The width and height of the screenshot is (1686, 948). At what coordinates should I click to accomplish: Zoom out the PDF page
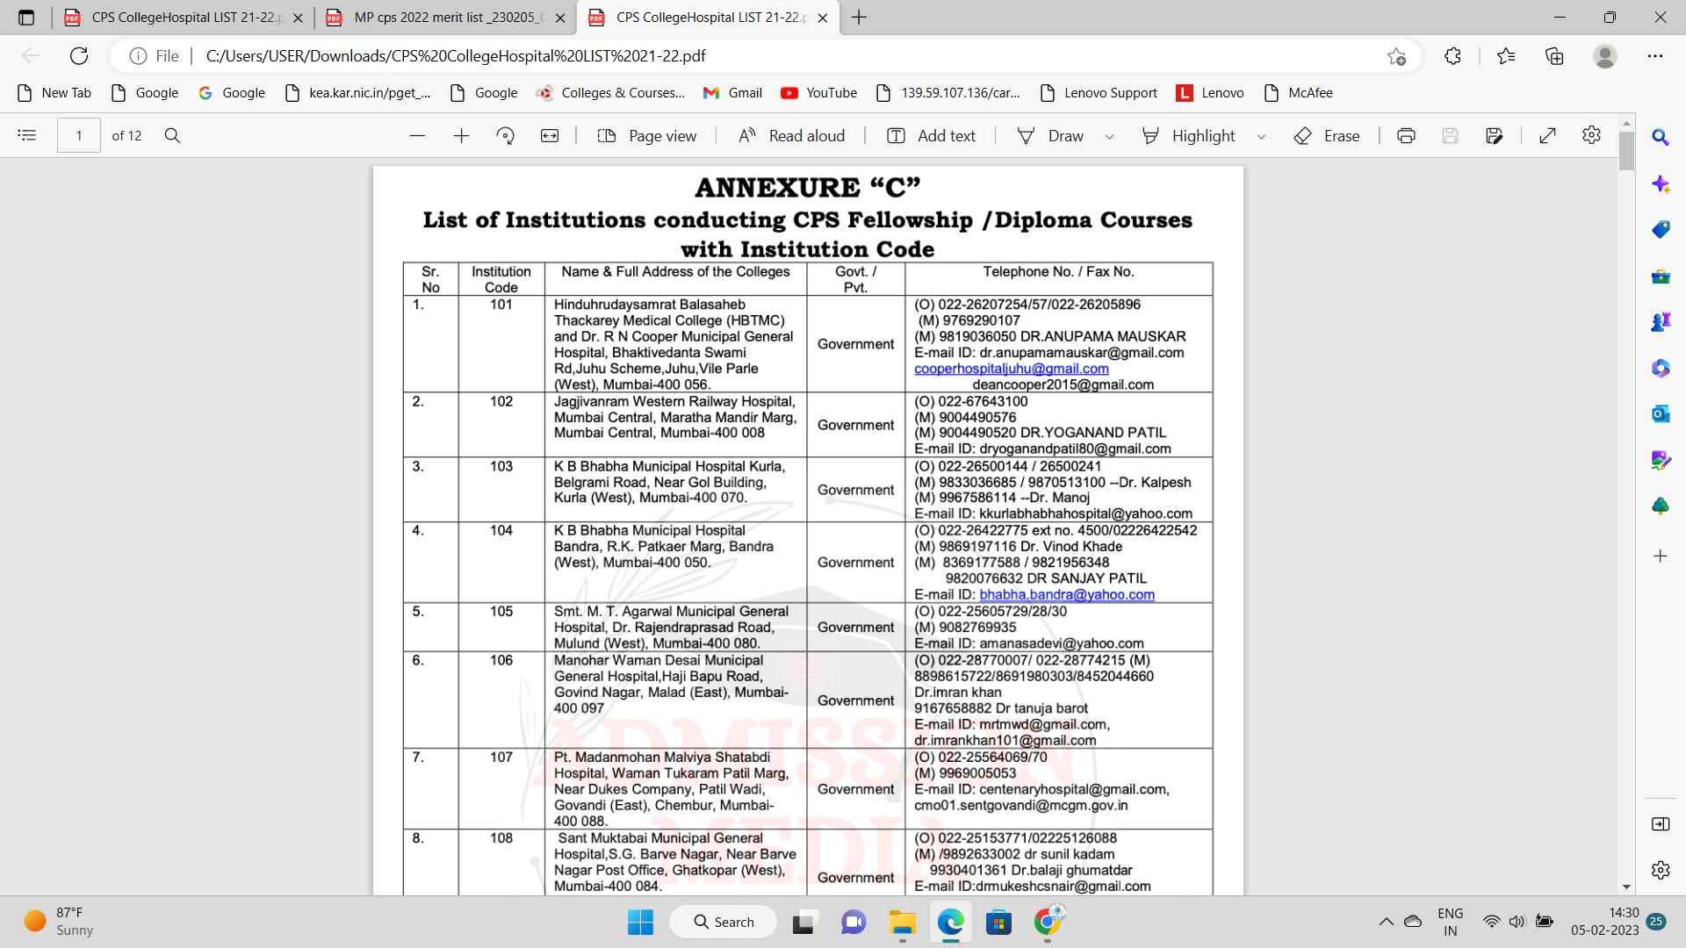coord(417,135)
